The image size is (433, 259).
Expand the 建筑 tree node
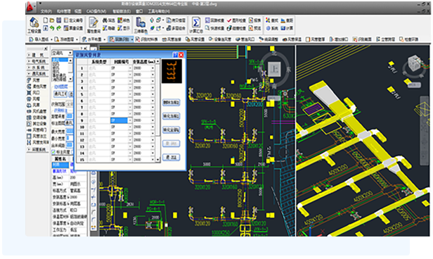click(29, 55)
